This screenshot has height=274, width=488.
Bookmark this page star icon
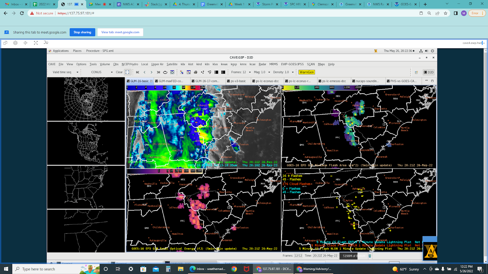pos(446,13)
